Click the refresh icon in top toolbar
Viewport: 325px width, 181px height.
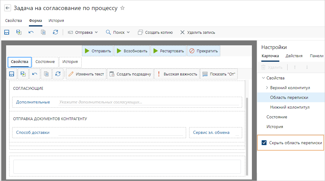pos(55,32)
